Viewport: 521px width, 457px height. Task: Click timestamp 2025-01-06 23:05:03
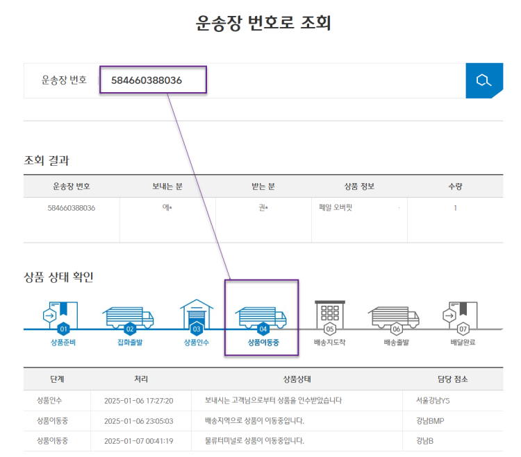[x=138, y=421]
